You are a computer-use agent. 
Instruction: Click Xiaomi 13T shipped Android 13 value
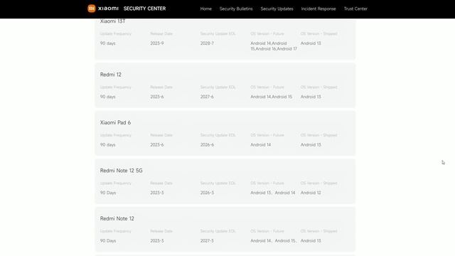(311, 43)
